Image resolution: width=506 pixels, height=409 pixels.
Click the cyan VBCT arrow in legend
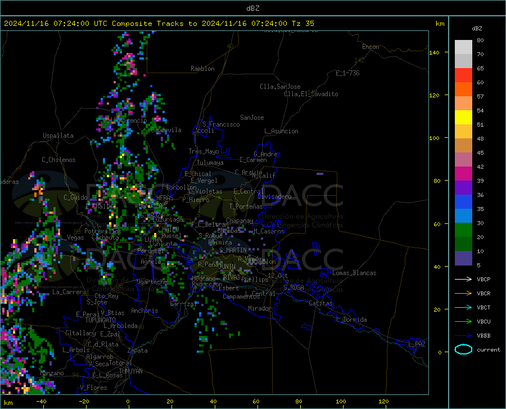coord(463,307)
